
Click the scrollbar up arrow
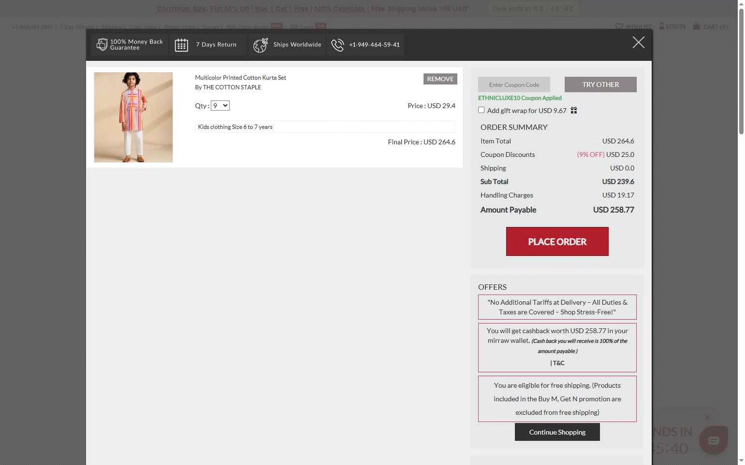(x=741, y=4)
